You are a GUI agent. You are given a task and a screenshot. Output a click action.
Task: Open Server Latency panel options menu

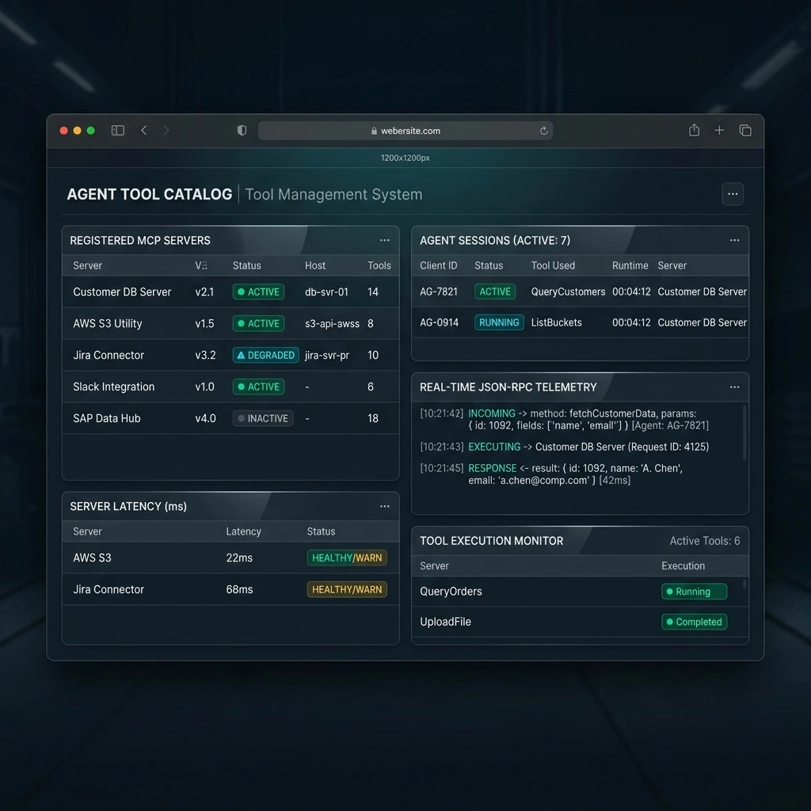(x=385, y=506)
